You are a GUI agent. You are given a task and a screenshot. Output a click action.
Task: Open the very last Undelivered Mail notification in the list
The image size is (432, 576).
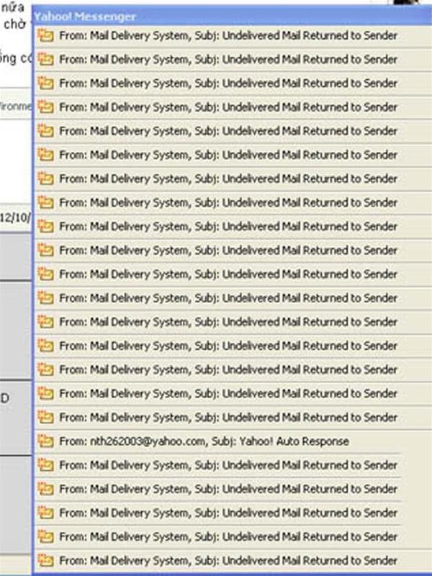click(233, 561)
